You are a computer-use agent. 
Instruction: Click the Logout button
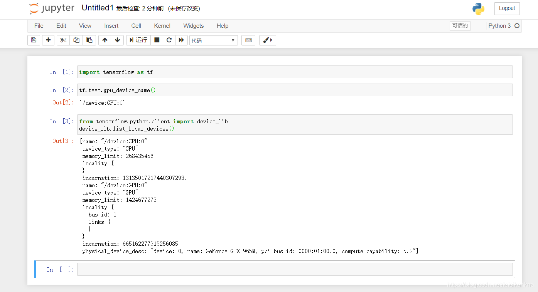[x=507, y=8]
